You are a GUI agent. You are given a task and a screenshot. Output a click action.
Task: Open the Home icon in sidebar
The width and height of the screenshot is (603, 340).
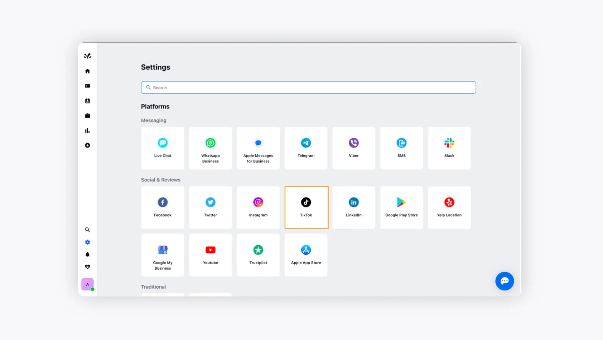point(87,71)
